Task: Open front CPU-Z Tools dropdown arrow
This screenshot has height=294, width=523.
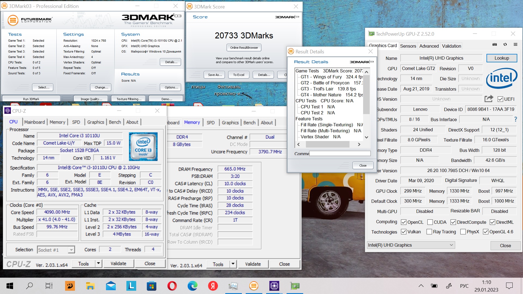Action: click(x=98, y=264)
